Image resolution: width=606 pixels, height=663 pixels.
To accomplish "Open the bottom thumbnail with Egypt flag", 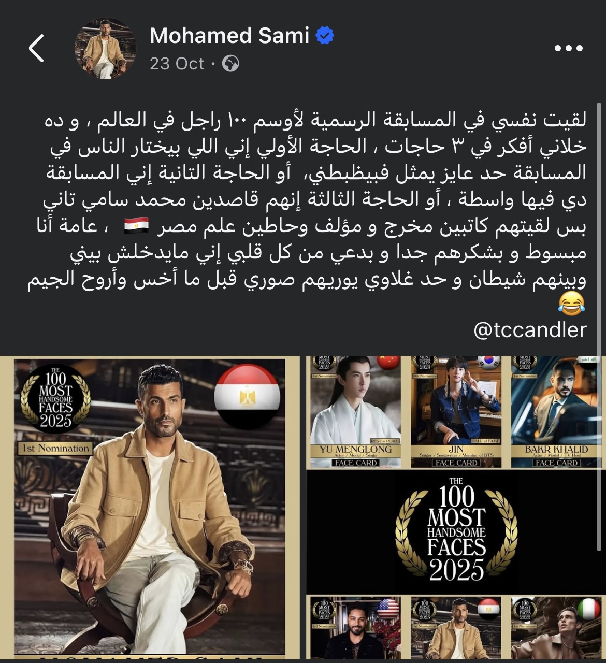I will click(456, 627).
